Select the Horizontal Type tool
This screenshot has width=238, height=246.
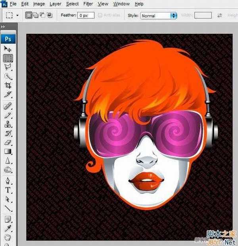point(8,190)
